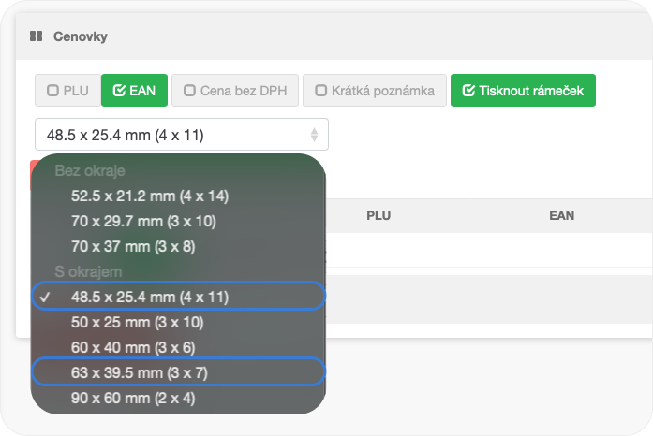This screenshot has height=436, width=653.
Task: Click the PLU column header
Action: click(x=378, y=215)
